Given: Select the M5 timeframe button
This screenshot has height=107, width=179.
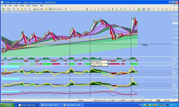Looking at the screenshot, I should tap(158, 9).
